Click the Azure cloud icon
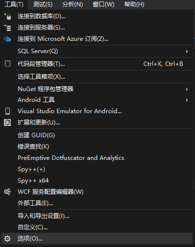The image size is (195, 247). click(x=7, y=39)
